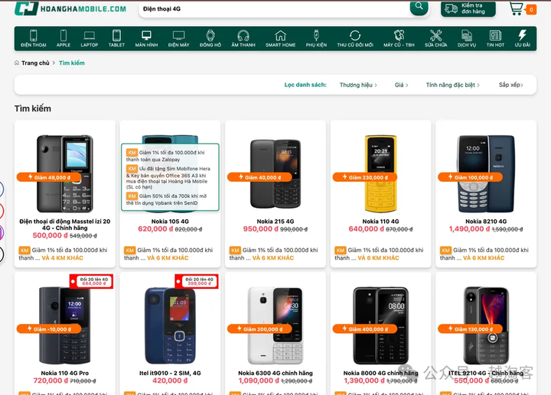Screen dimensions: 551x395
Task: Click the Tìm kiếm breadcrumb link
Action: tap(72, 63)
